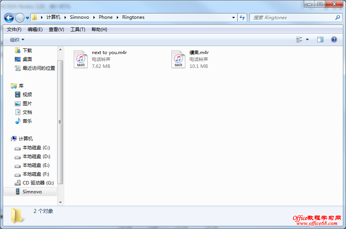This screenshot has height=229, width=346.
Task: Expand the arrow after Simnovo breadcrumb
Action: [x=94, y=17]
